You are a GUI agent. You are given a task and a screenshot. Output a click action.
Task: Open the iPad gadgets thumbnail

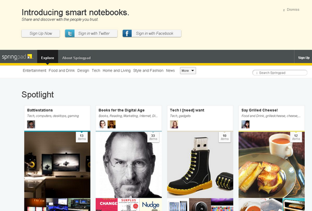coord(178,205)
